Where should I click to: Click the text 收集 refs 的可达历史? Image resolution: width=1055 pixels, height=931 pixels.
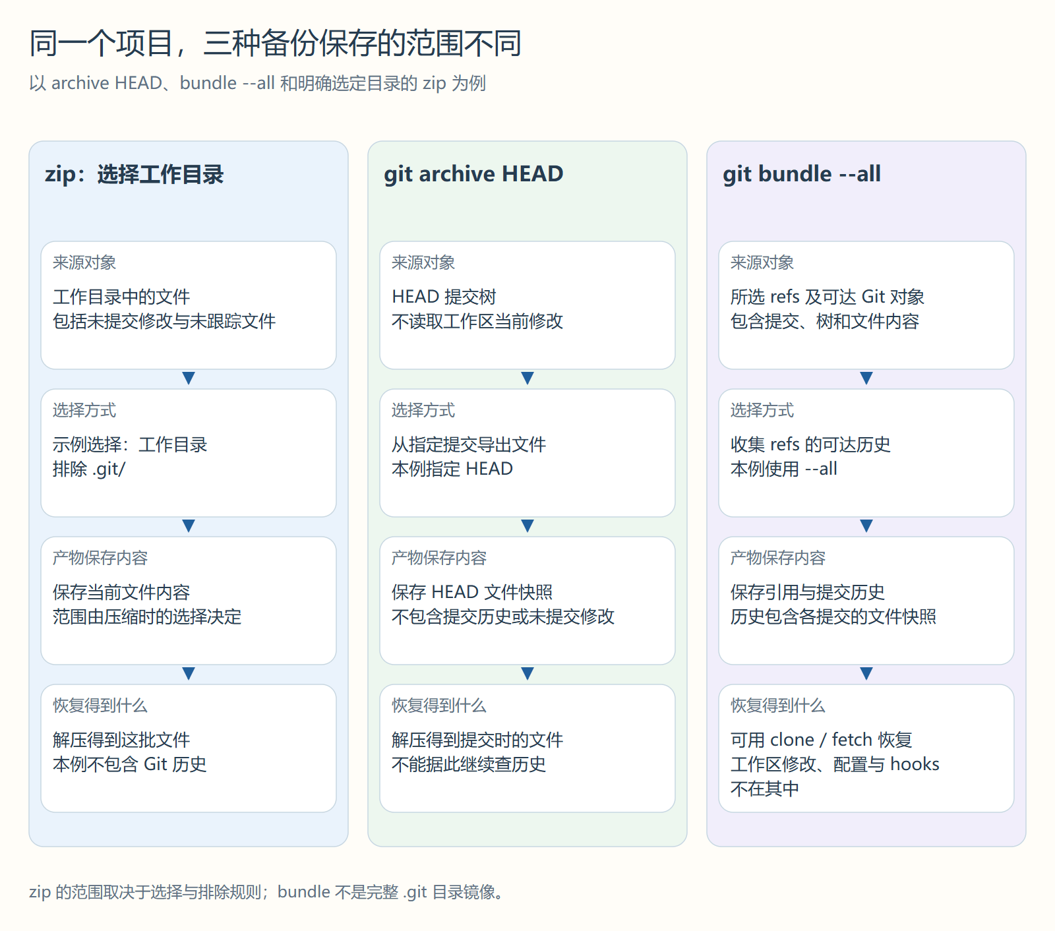pos(810,444)
